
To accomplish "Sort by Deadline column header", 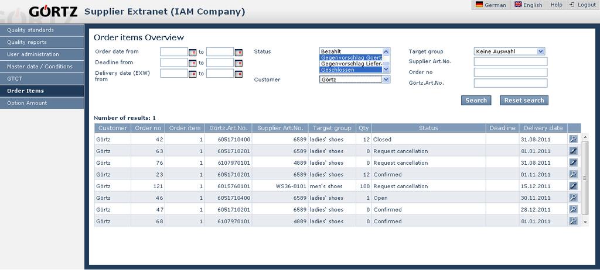I will click(502, 128).
